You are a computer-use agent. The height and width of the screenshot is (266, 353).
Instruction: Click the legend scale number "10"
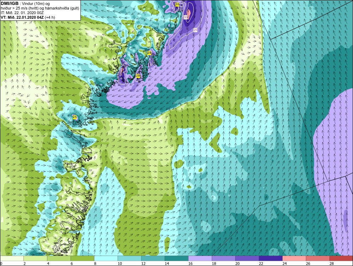pyautogui.click(x=120, y=264)
